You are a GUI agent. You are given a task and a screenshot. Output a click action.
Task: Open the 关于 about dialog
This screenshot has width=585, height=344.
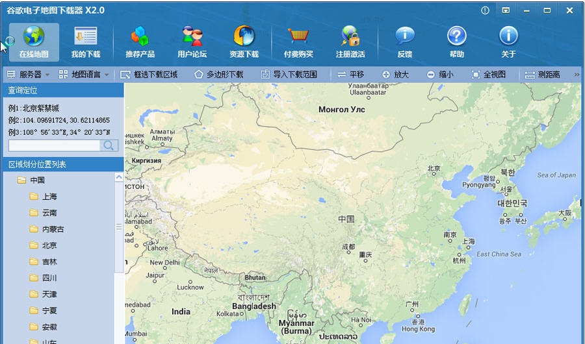click(x=508, y=42)
